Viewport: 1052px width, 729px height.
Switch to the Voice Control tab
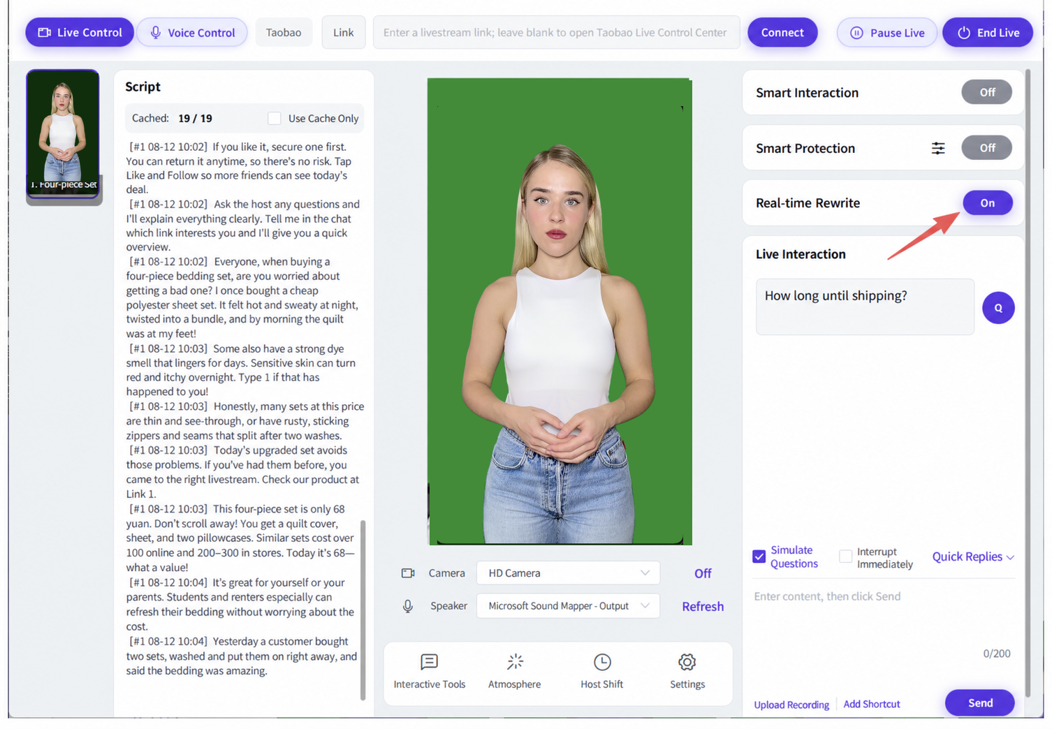(192, 33)
